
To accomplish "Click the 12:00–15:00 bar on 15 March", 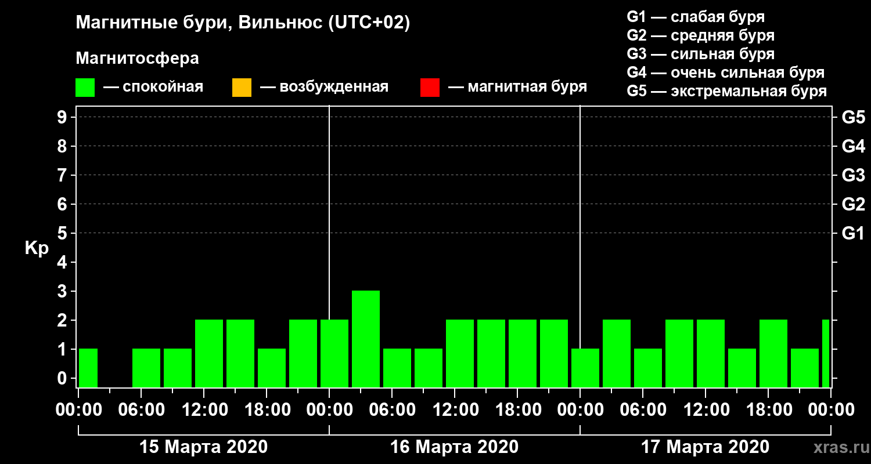I will [209, 353].
